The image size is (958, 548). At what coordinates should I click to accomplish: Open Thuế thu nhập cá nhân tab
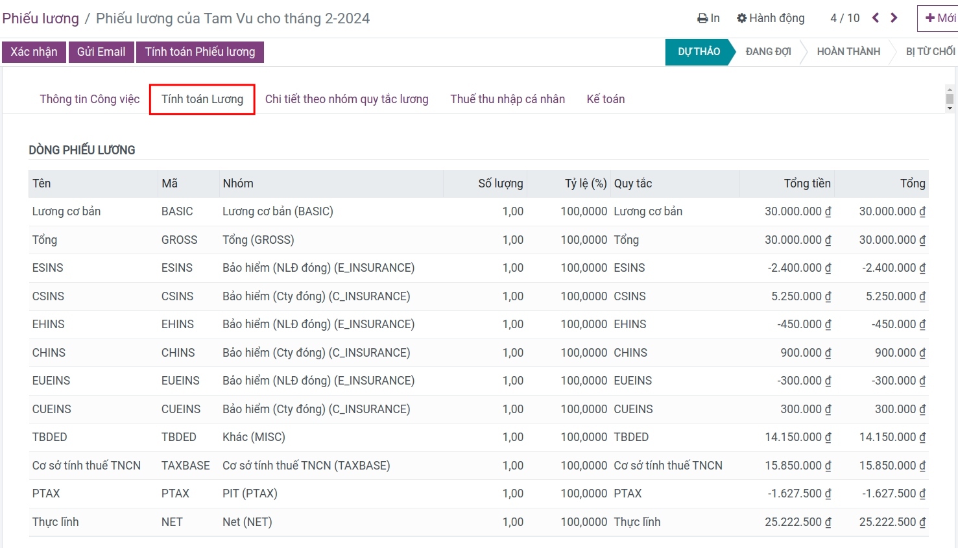coord(507,99)
